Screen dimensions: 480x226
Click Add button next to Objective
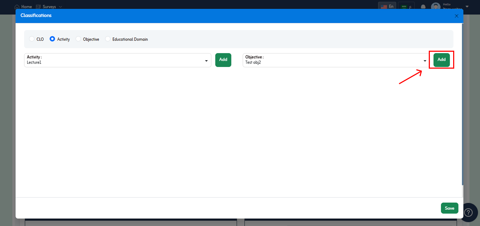[442, 60]
